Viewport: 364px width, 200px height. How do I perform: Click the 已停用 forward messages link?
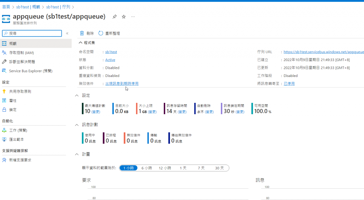coord(289,84)
